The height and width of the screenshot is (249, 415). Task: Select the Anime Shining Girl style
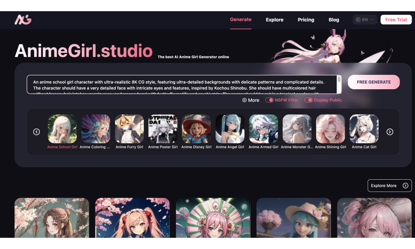330,132
